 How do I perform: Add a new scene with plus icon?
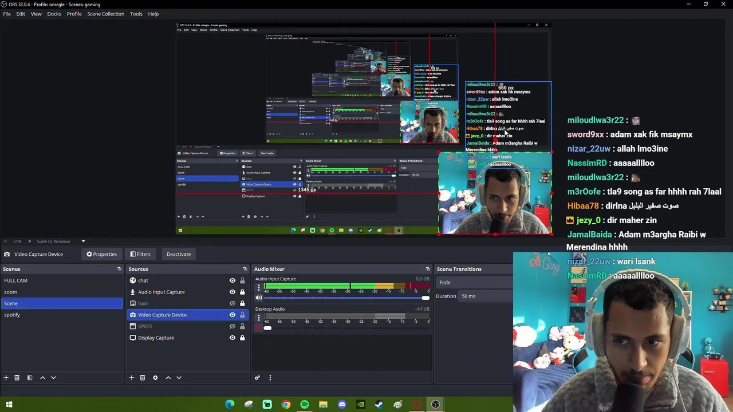pos(6,378)
